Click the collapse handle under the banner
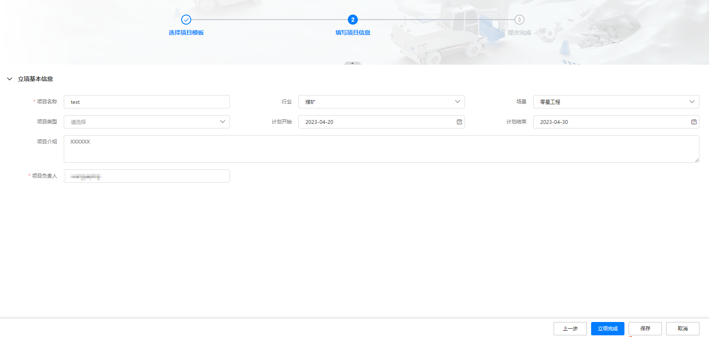 pyautogui.click(x=352, y=63)
